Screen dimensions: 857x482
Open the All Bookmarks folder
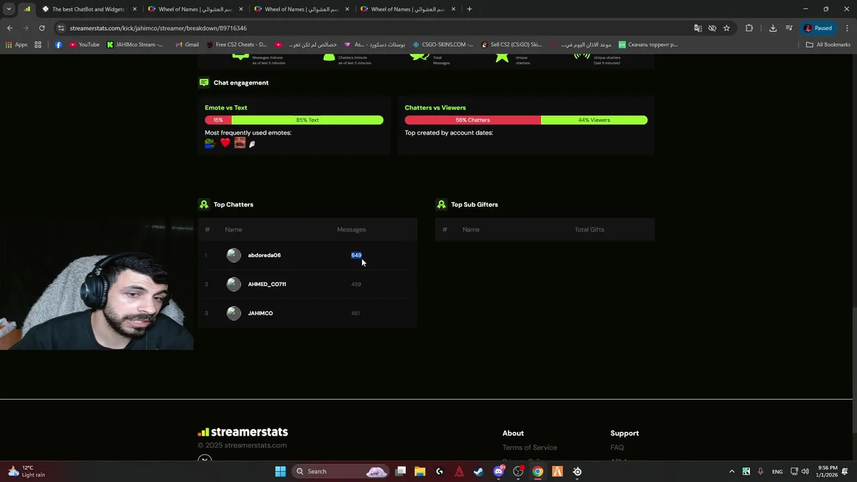tap(828, 45)
